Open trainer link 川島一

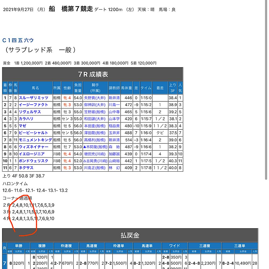[114, 105]
